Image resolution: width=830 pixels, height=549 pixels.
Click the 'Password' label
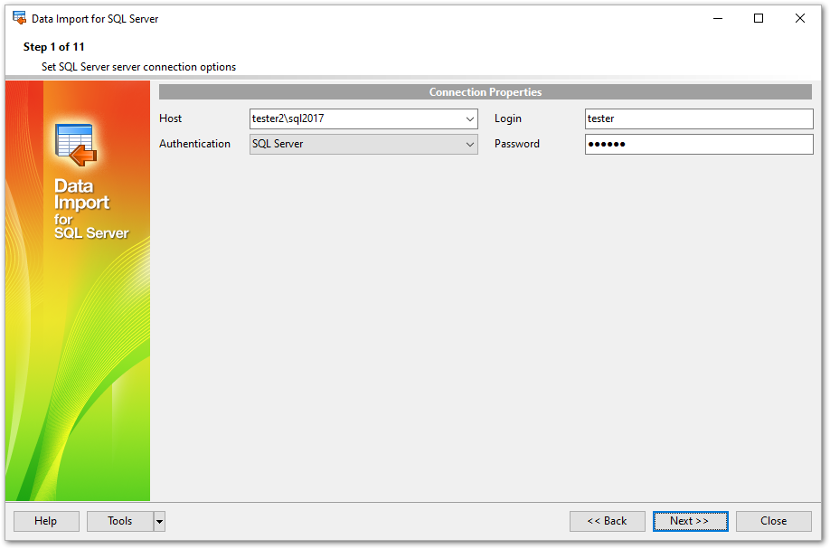point(517,144)
